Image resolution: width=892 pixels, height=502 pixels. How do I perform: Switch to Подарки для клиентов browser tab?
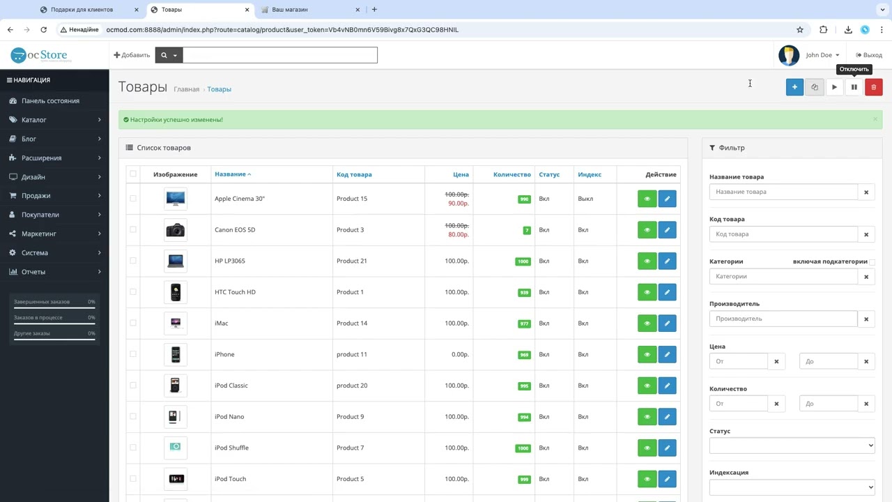click(x=89, y=10)
